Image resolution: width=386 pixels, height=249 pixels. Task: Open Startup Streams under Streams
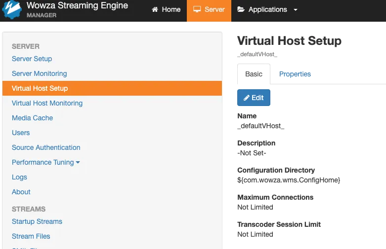point(37,221)
